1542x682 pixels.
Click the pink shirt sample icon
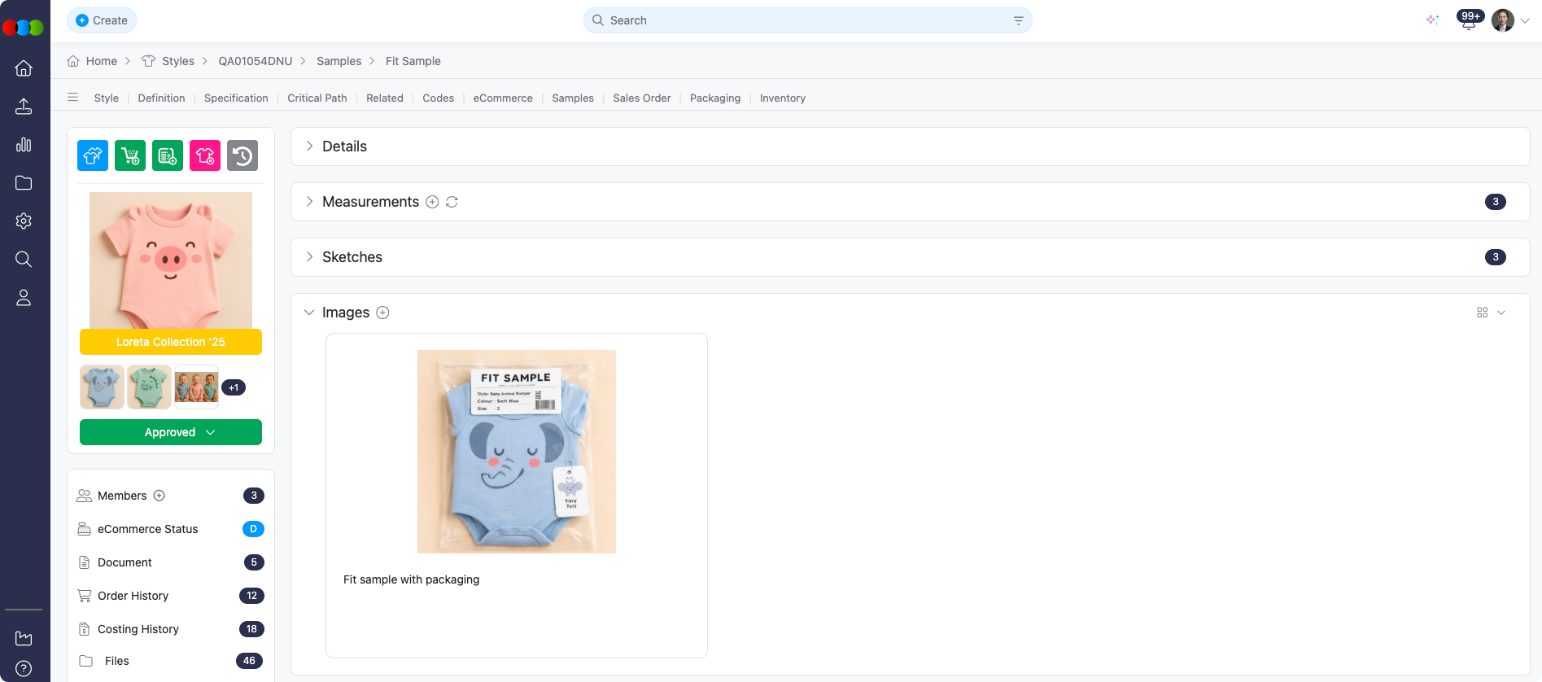click(205, 155)
